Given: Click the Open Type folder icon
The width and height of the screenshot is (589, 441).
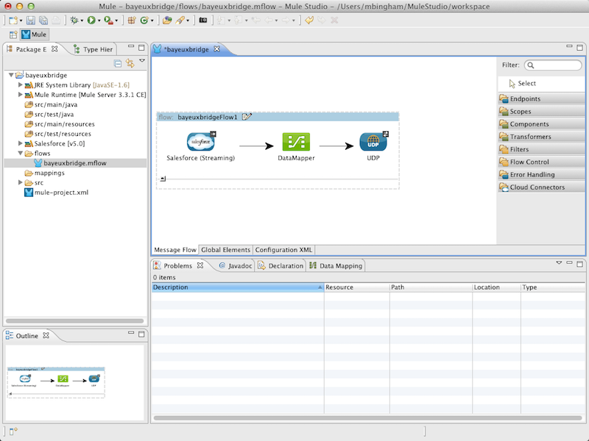Looking at the screenshot, I should click(167, 21).
